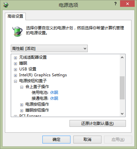Viewport: 137px width, 149px height.
Task: Click the power options title bar icon
Action: coord(6,5)
